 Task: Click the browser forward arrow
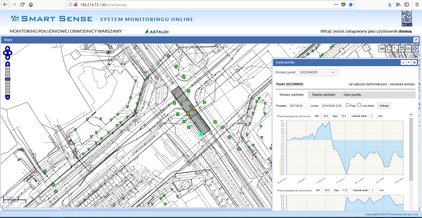(14, 4)
